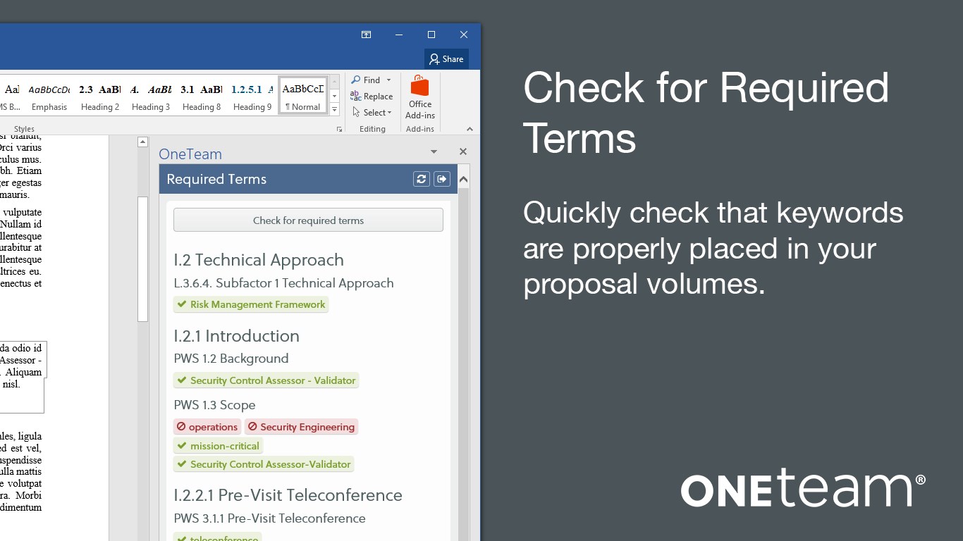Click the task pane scroll up arrow

pyautogui.click(x=463, y=180)
